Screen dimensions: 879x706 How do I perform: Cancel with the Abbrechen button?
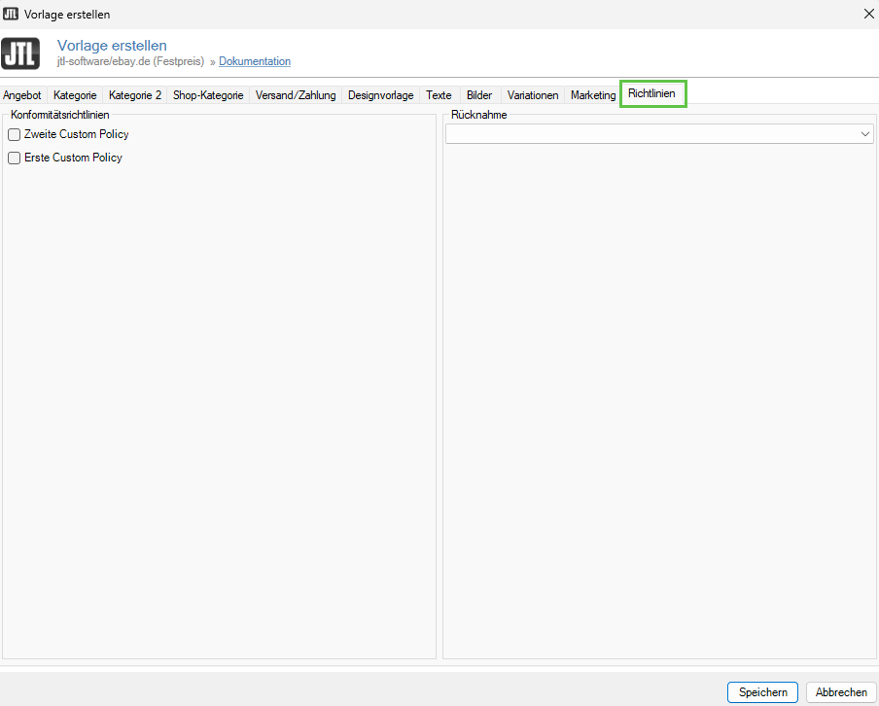click(841, 692)
